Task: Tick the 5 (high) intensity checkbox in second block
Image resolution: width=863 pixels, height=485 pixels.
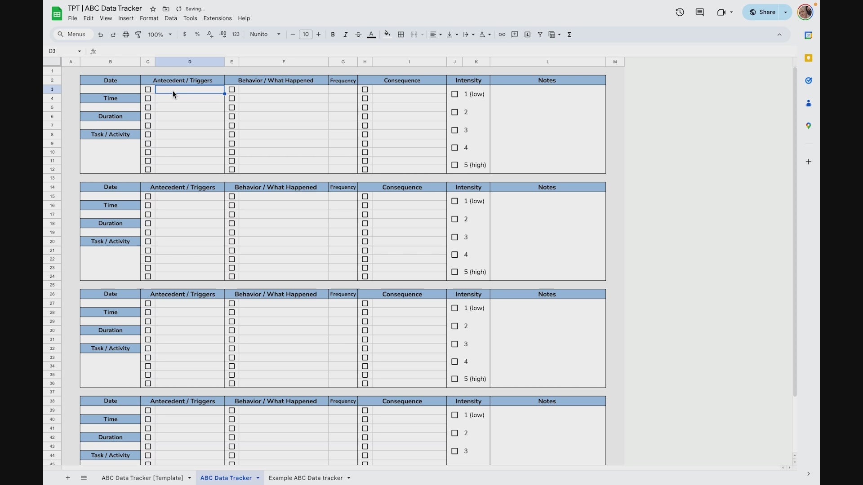Action: click(454, 272)
